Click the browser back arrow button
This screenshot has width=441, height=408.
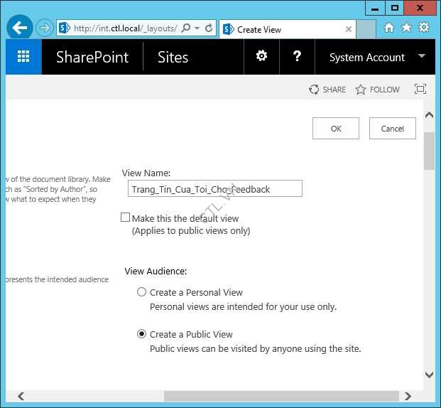(x=20, y=28)
